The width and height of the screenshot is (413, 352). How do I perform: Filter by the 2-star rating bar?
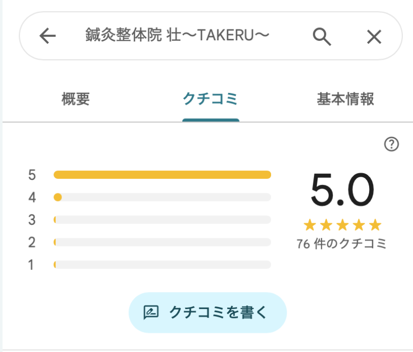click(x=162, y=242)
